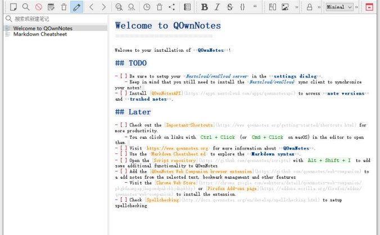This screenshot has height=235, width=380.
Task: Apply bold formatting with the B icon
Action: (205, 7)
